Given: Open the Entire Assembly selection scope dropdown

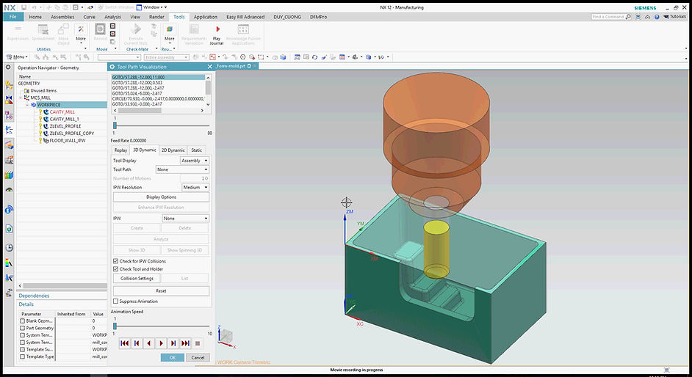Looking at the screenshot, I should (167, 57).
